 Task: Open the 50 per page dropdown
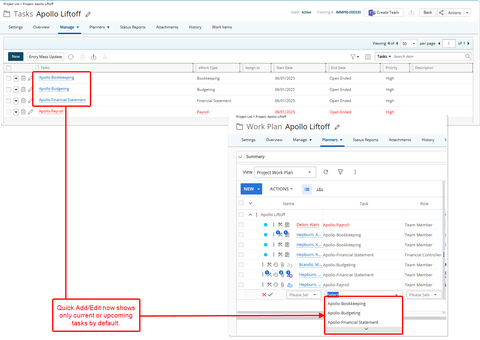click(409, 43)
